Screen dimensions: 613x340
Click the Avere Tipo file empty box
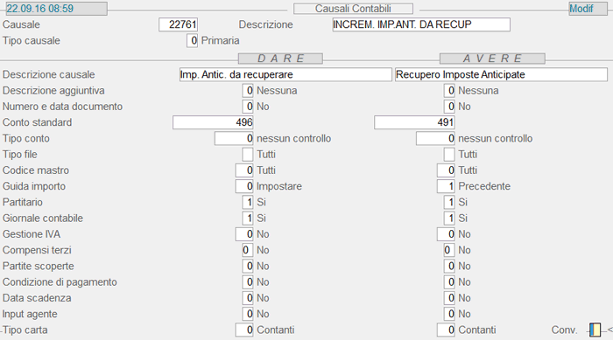tap(449, 155)
